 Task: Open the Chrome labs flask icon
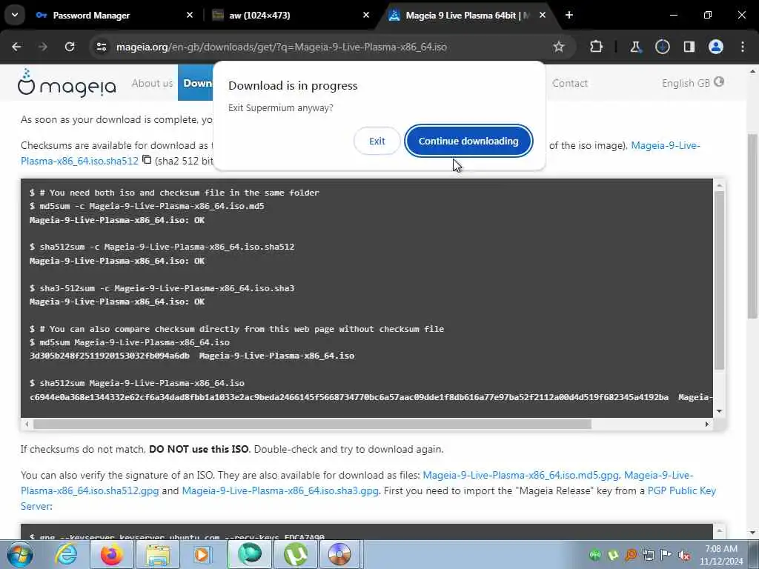[x=635, y=47]
